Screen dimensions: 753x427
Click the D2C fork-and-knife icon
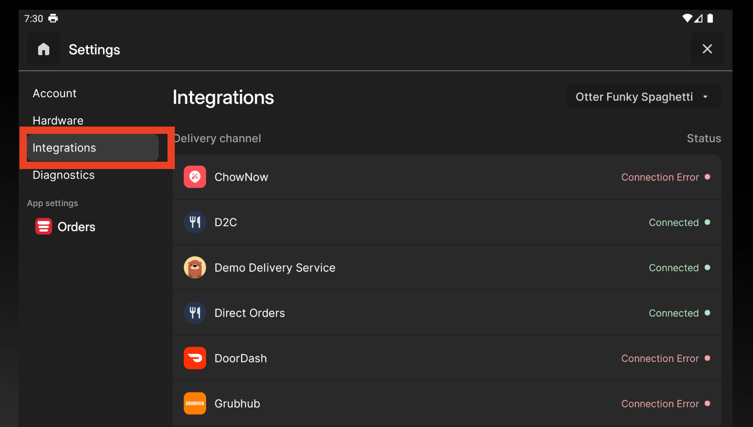[194, 222]
